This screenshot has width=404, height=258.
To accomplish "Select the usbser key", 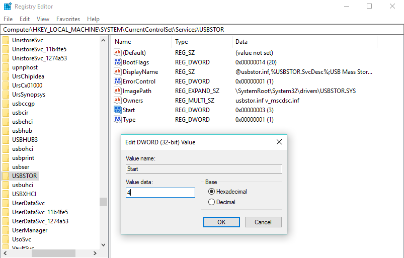I will (21, 167).
